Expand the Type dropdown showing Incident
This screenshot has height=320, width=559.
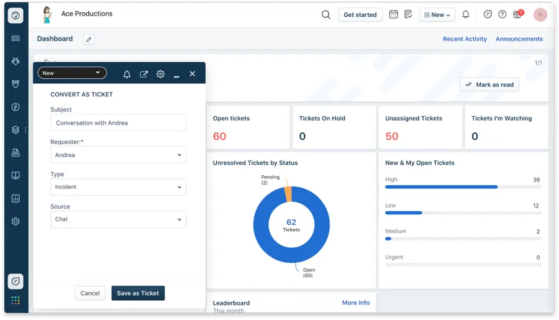point(118,187)
